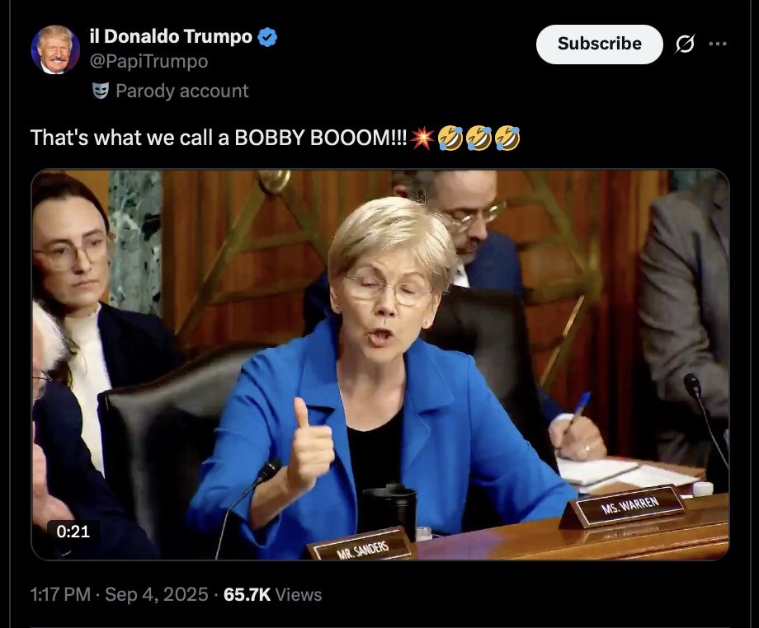Screen dimensions: 759x628
Task: Click the Parody account label text
Action: 182,91
